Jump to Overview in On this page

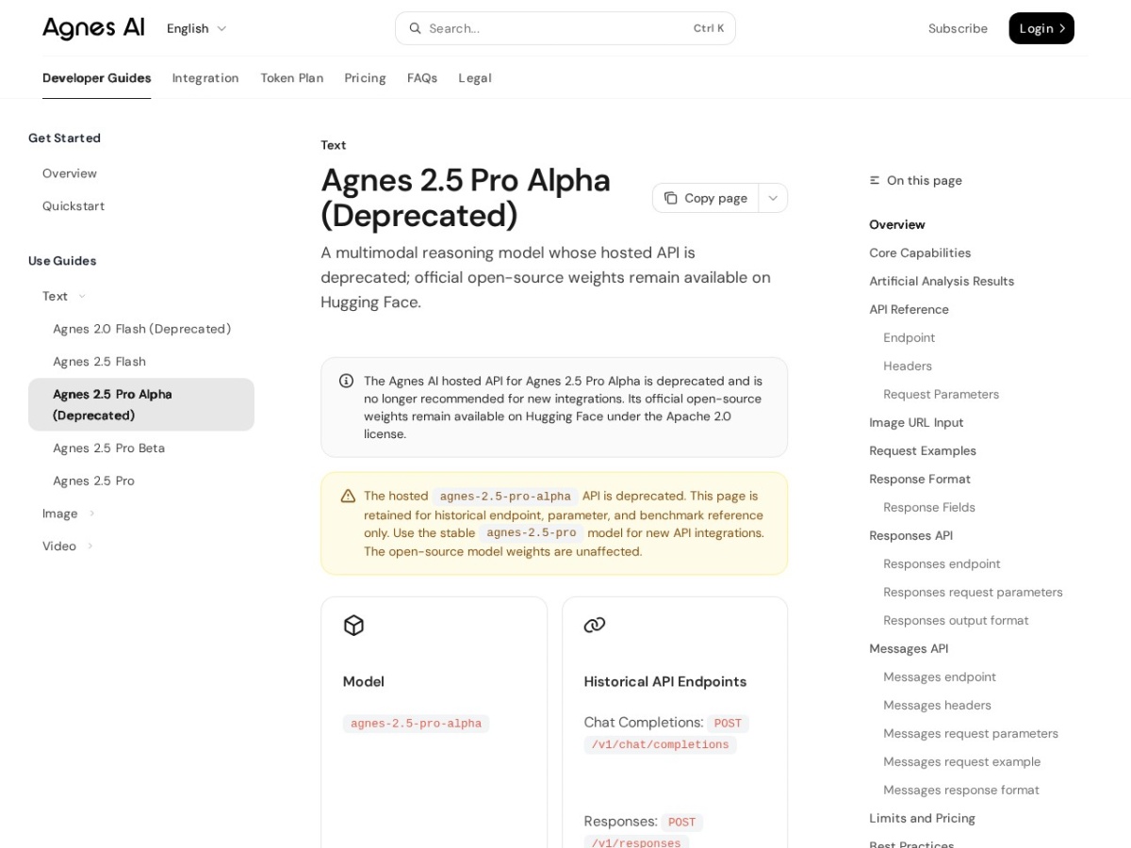pyautogui.click(x=897, y=224)
